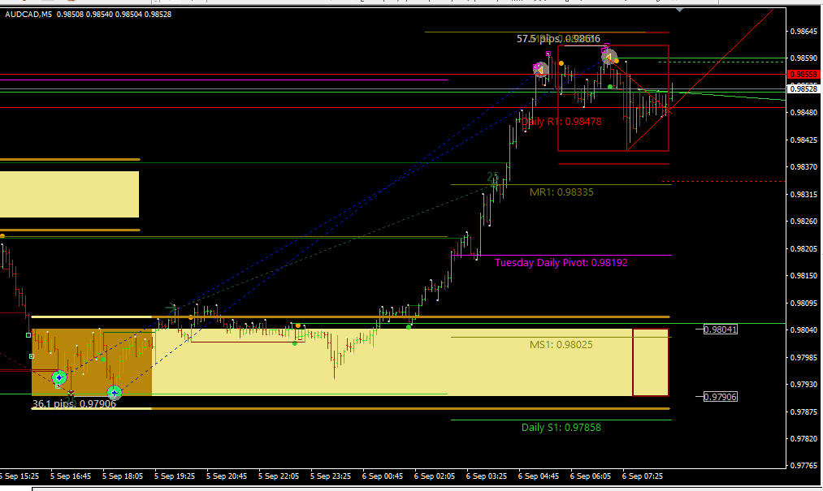Click 0.98095 on the price axis
Screen dimensions: 823x491
pyautogui.click(x=804, y=303)
